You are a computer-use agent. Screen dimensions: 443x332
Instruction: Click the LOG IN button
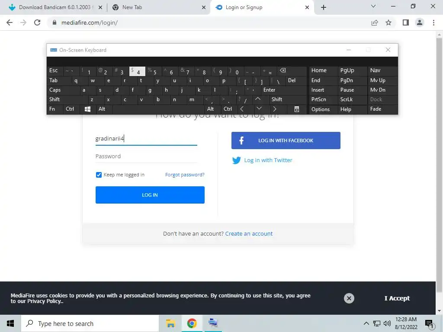[150, 195]
